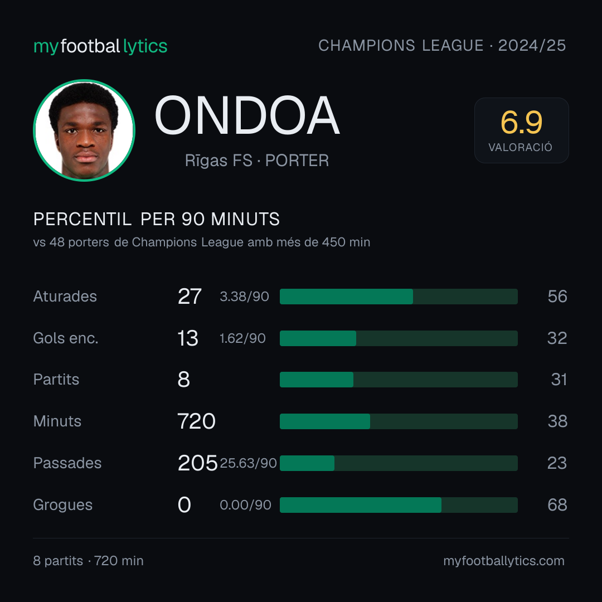Click the Partits percentile bar

399,380
